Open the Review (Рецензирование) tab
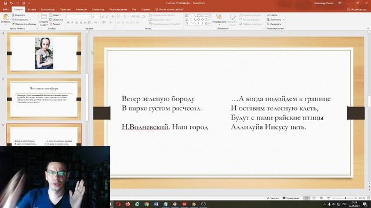The height and width of the screenshot is (208, 371). point(118,9)
